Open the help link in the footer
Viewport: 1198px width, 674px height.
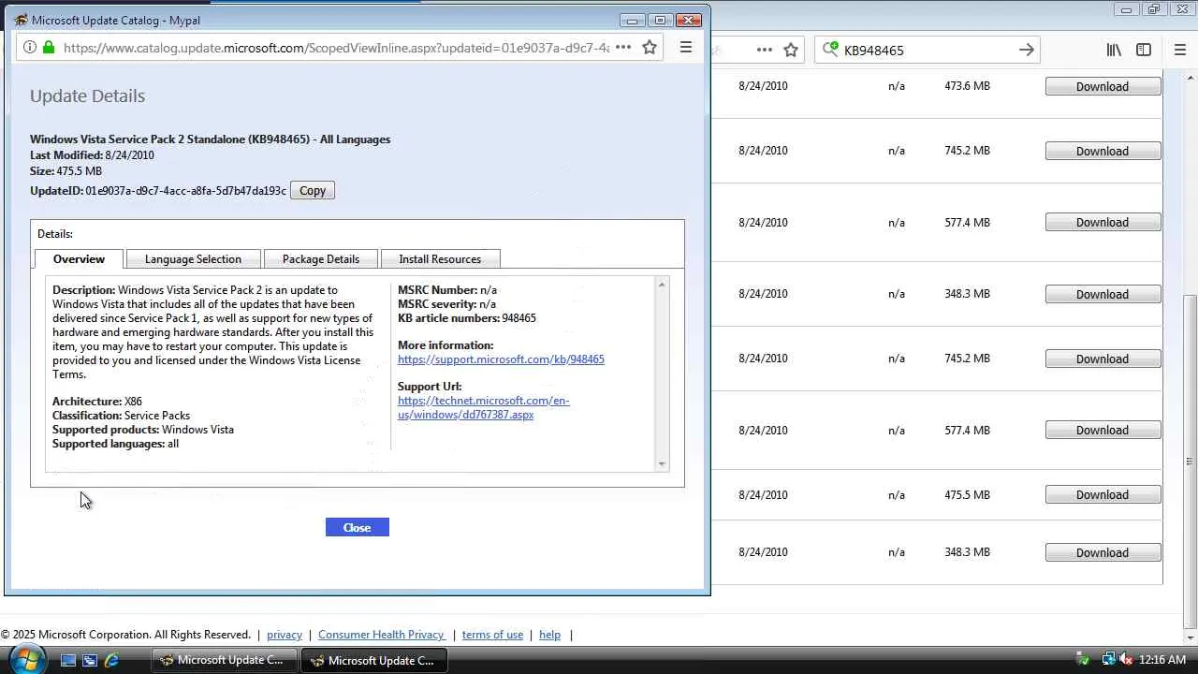(549, 635)
